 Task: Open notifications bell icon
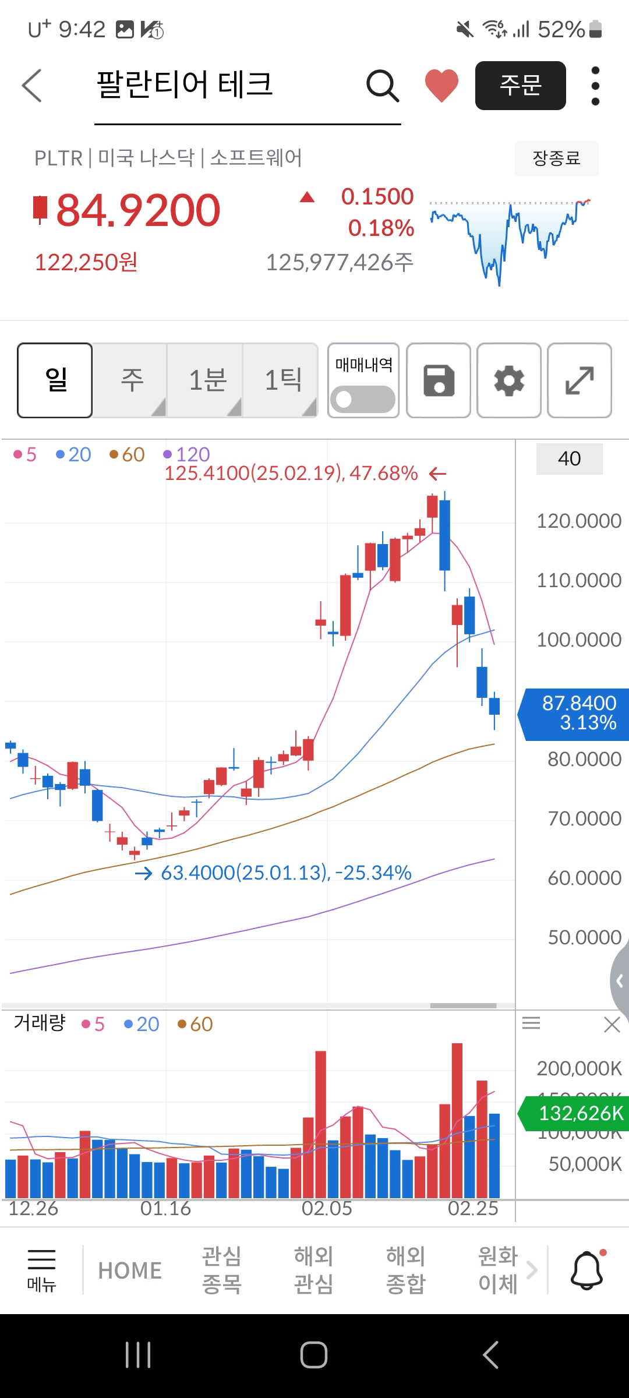[587, 1270]
